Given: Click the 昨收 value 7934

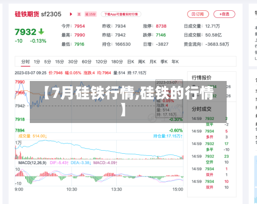Looking at the screenshot, I should point(120,26).
